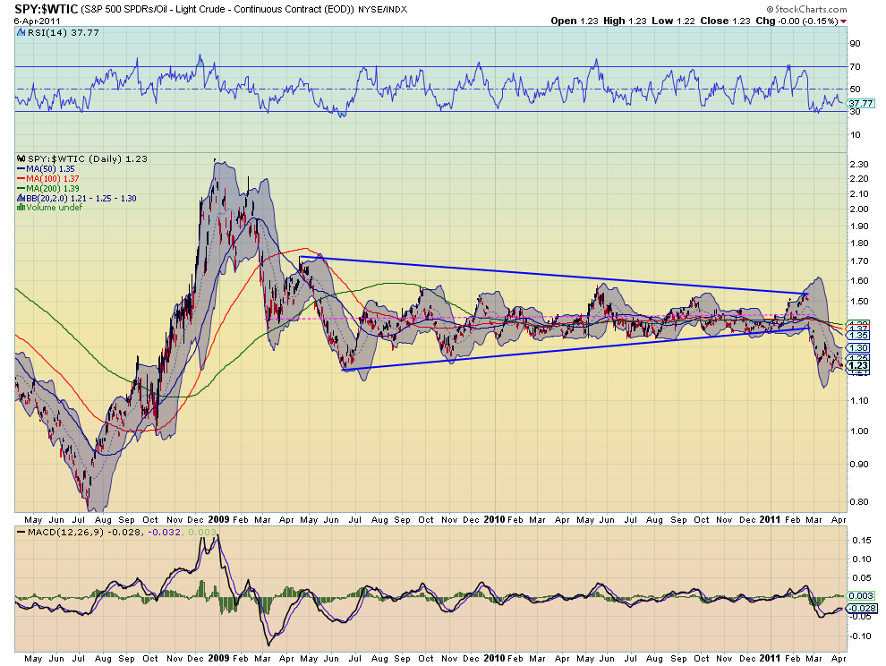Click the green MA(200) line swatch

(x=21, y=188)
